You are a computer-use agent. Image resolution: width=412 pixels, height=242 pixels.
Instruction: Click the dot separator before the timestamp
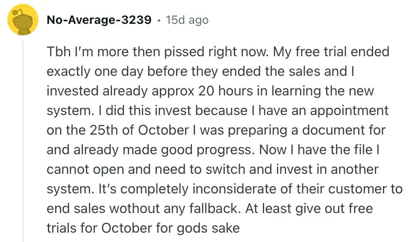(x=159, y=20)
